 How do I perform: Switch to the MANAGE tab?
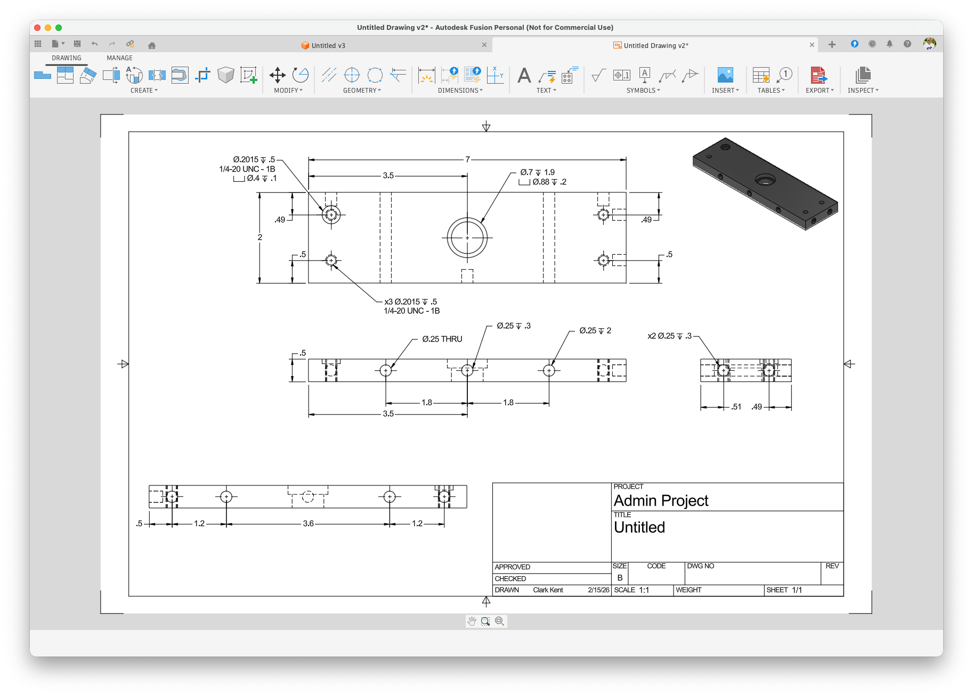coord(119,58)
